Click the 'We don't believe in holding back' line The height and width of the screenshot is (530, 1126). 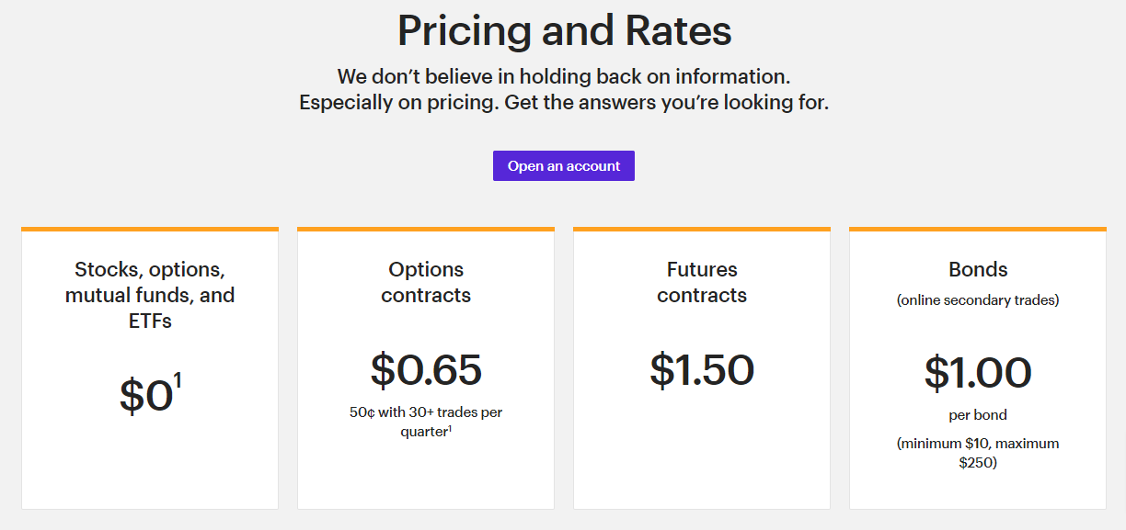(563, 76)
